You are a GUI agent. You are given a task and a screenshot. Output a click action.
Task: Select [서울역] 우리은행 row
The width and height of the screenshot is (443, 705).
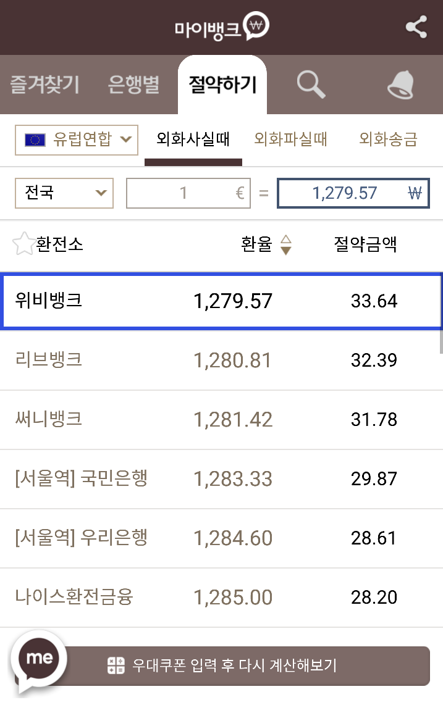pos(221,538)
